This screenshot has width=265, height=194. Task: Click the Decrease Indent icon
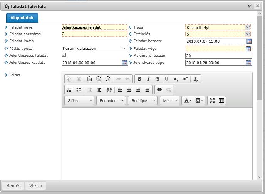[x=89, y=90]
